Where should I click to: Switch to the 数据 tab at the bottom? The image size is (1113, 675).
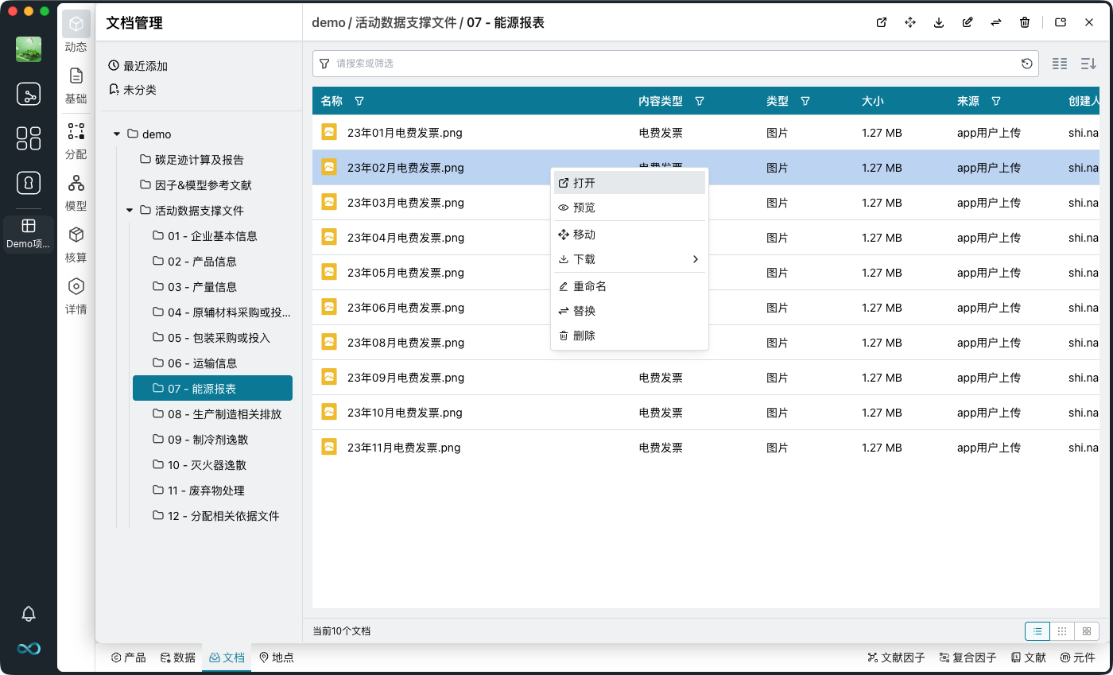coord(177,658)
